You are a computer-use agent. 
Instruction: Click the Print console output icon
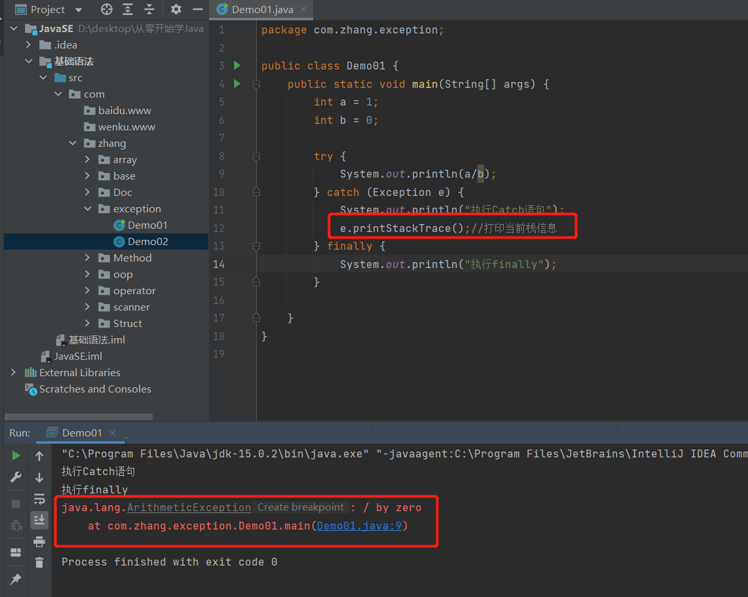point(39,542)
